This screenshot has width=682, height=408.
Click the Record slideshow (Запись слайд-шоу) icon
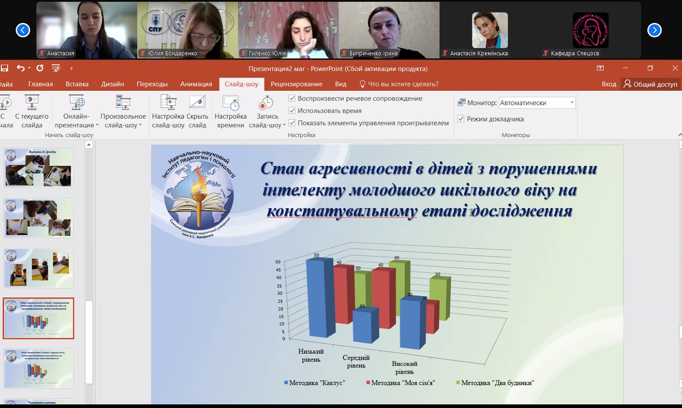pos(266,103)
